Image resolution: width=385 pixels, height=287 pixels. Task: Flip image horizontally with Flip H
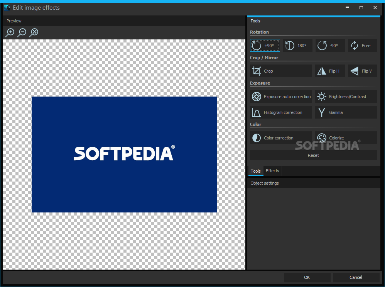pyautogui.click(x=330, y=71)
